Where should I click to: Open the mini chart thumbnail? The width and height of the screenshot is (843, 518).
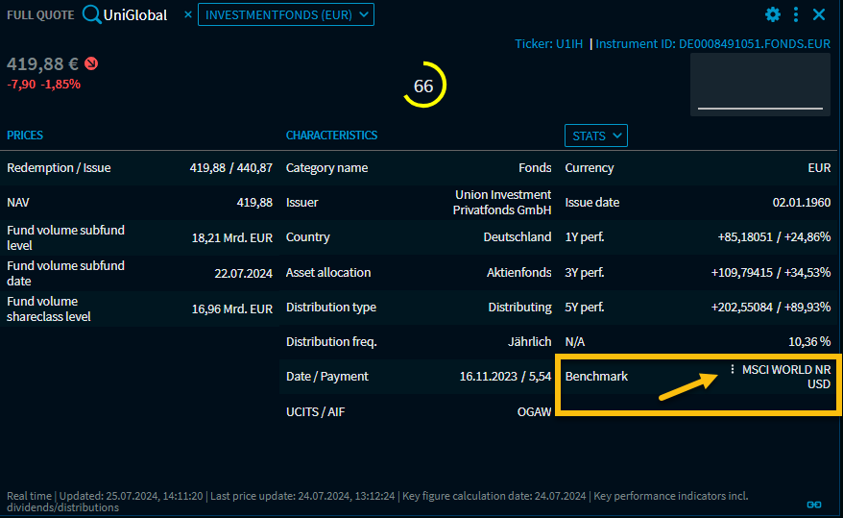click(x=759, y=85)
